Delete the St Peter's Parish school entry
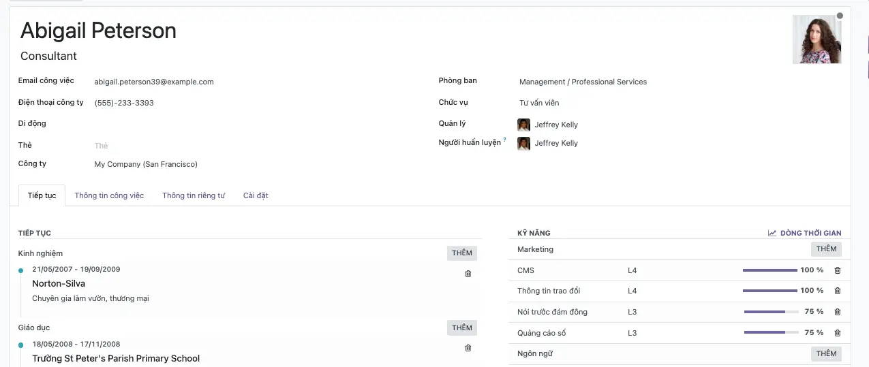Viewport: 869px width, 367px height. [x=468, y=348]
